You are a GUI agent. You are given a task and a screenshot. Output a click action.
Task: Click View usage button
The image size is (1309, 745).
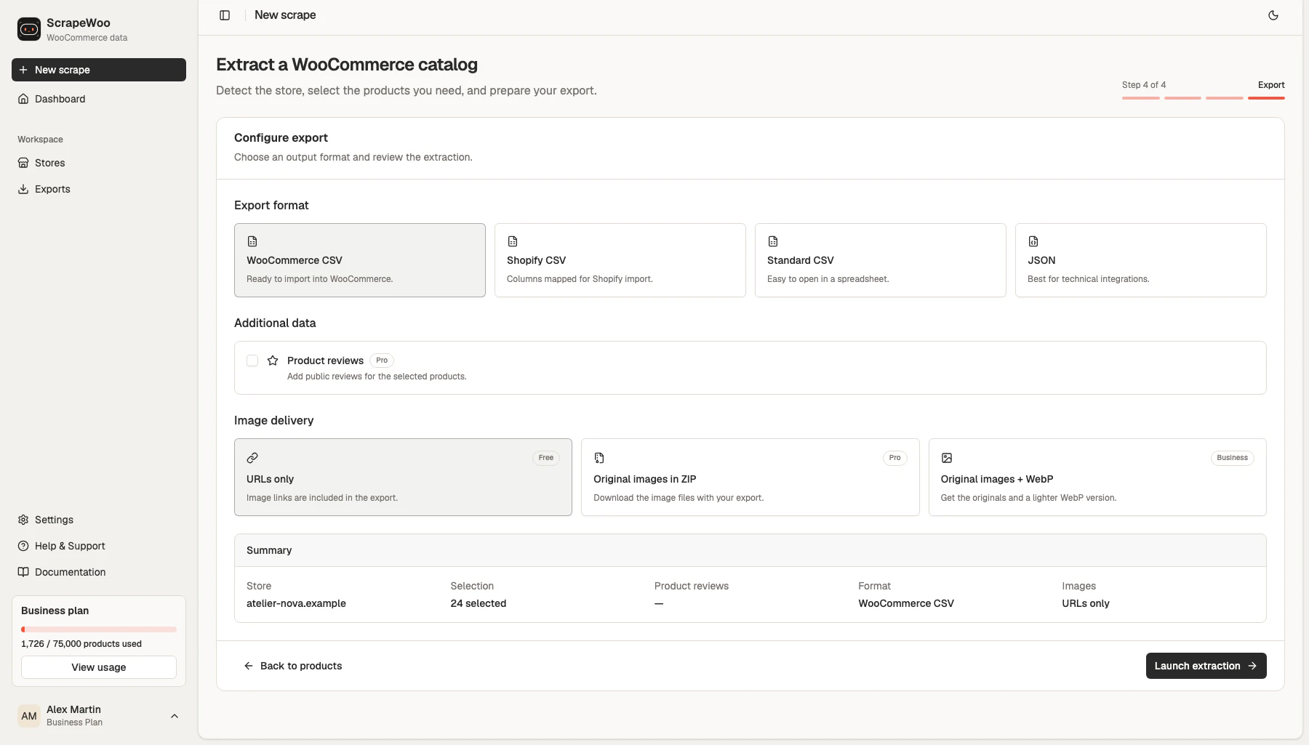point(99,667)
